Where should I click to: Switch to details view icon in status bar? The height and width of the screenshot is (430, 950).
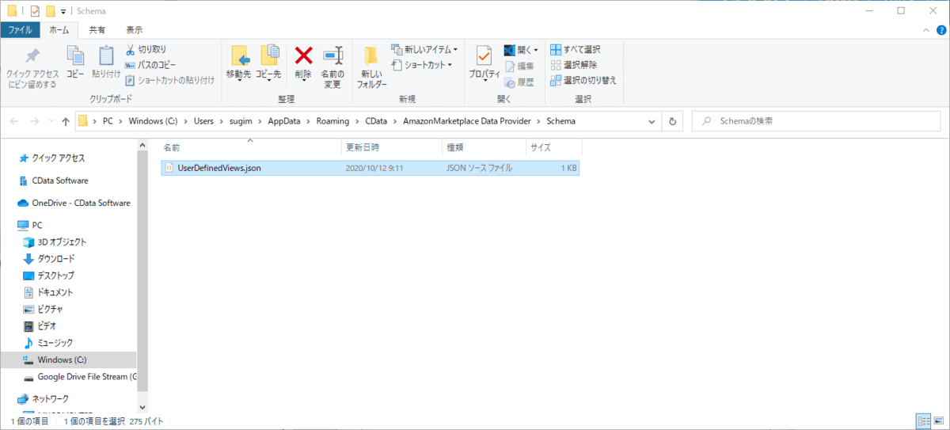[x=923, y=420]
